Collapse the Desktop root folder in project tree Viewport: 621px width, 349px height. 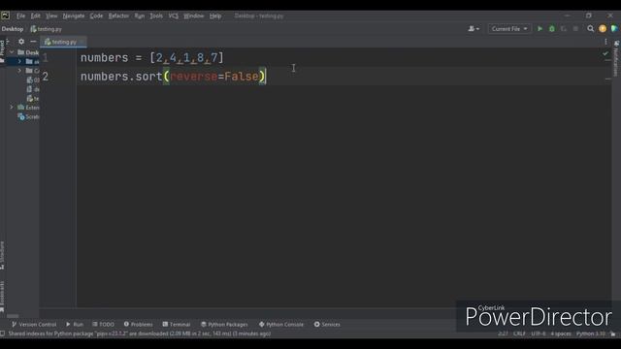click(12, 52)
